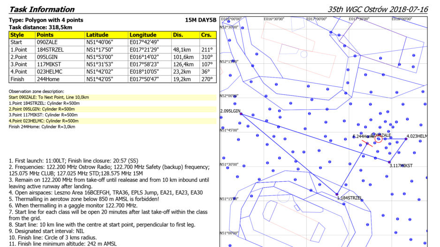Click the 35th WGC Ostrów 2018-07-16 header
This screenshot has height=247, width=440.
tap(379, 9)
